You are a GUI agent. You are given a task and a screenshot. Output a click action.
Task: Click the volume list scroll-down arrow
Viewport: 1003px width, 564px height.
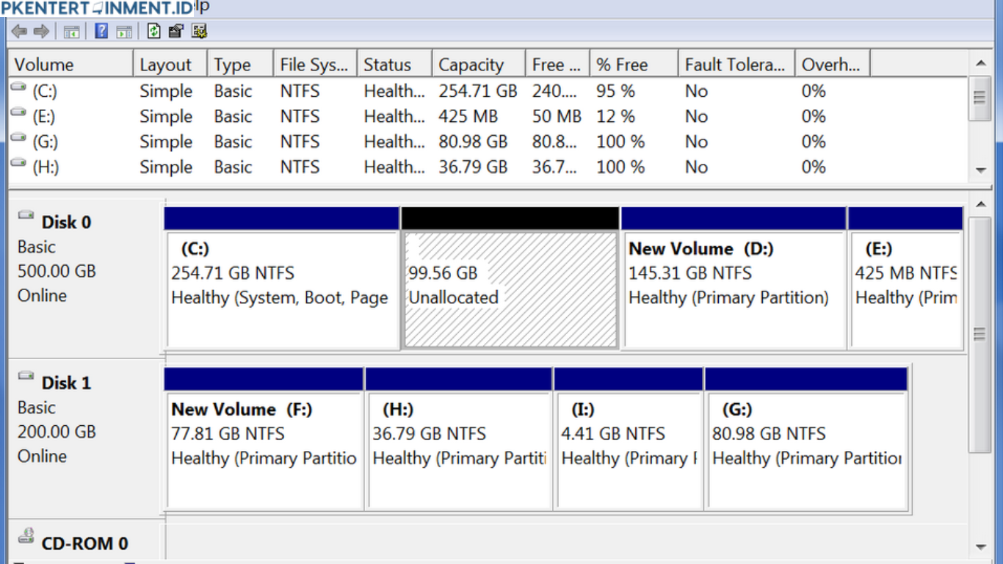point(982,170)
